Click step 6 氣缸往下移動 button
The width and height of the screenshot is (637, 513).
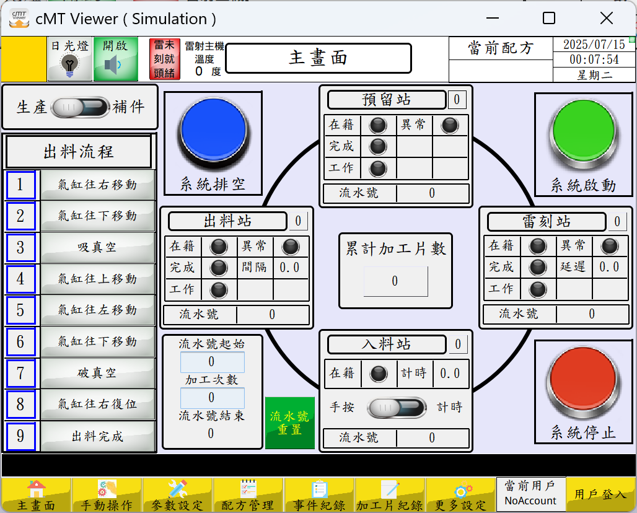(x=98, y=341)
